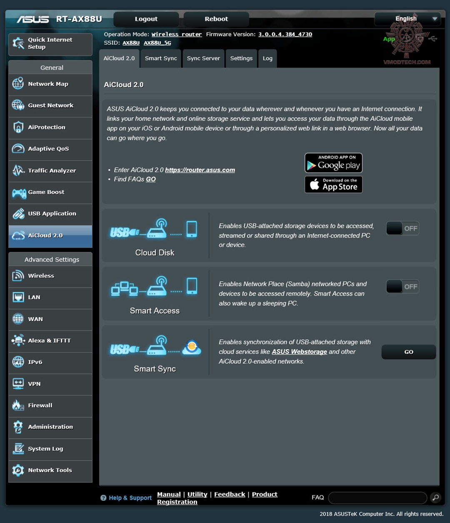Open the Utility link in footer
The width and height of the screenshot is (450, 523).
197,494
